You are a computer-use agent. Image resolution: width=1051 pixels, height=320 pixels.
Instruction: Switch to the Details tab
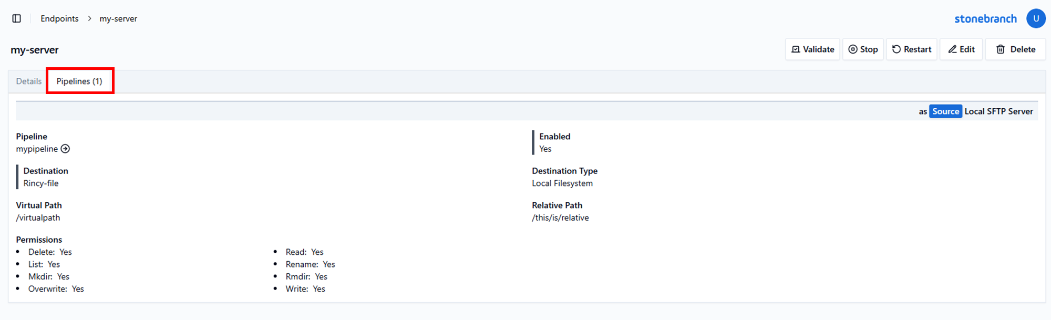29,81
